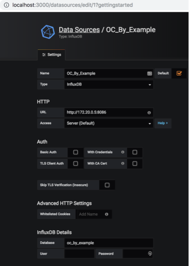The width and height of the screenshot is (189, 266).
Task: Click the InfluxDB Details heading
Action: coord(54,232)
